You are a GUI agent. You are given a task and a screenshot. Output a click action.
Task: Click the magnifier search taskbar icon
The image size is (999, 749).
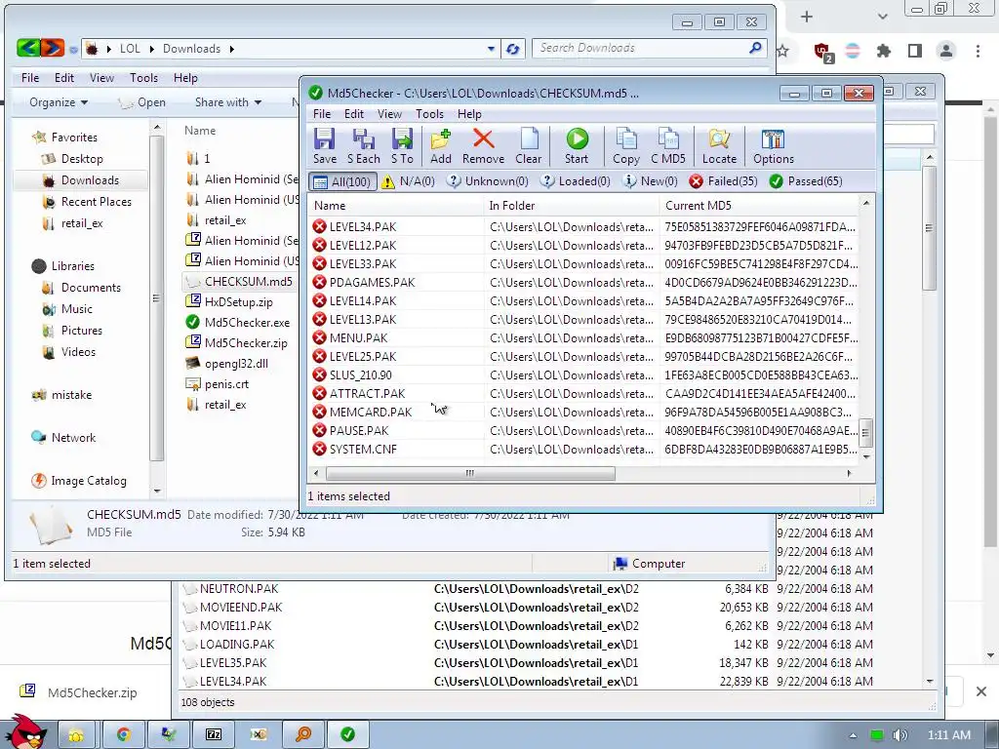pyautogui.click(x=303, y=734)
